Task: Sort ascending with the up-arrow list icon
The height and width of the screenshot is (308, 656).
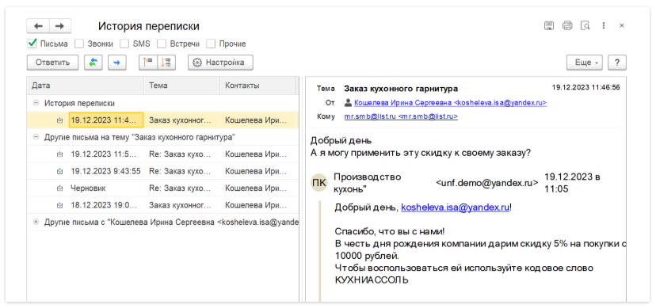Action: [148, 63]
